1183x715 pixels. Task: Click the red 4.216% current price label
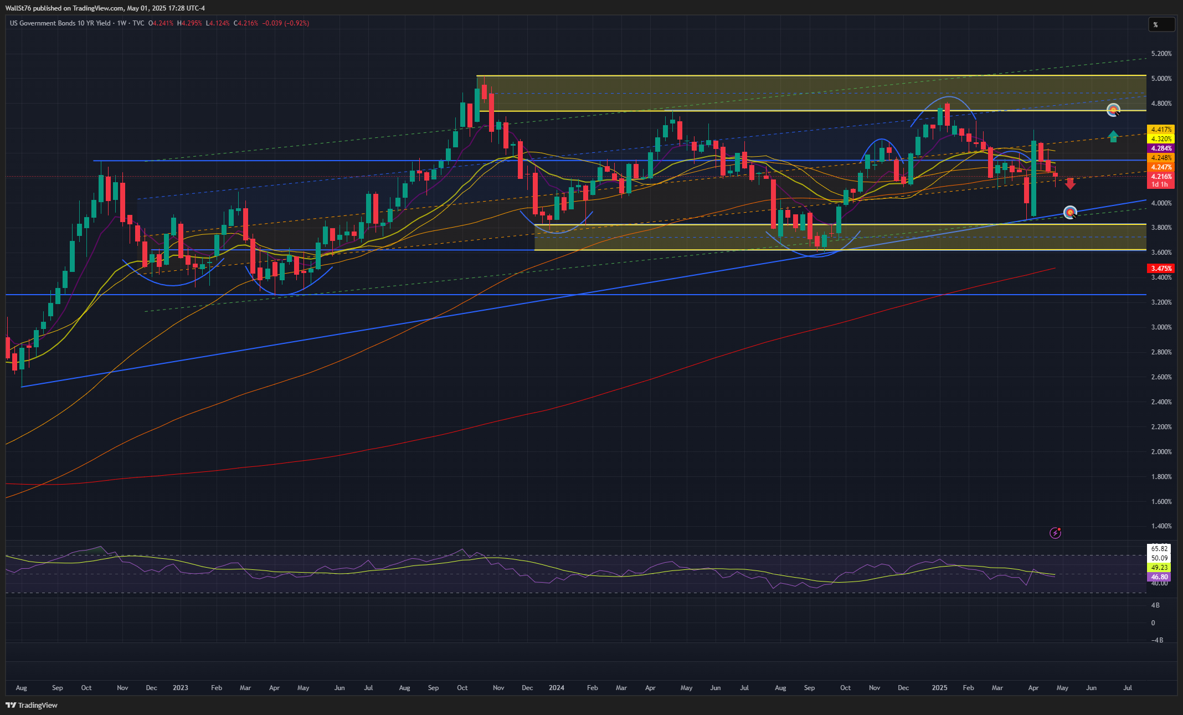(x=1161, y=177)
